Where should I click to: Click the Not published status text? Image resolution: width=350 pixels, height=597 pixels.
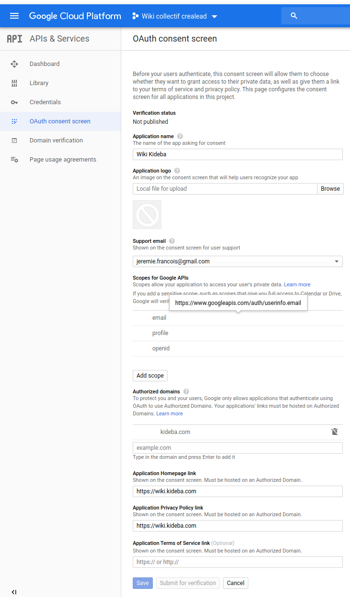150,122
